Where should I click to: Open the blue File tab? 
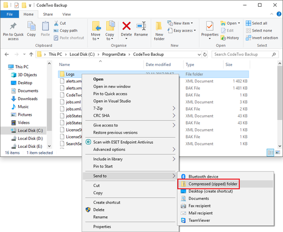[x=10, y=14]
